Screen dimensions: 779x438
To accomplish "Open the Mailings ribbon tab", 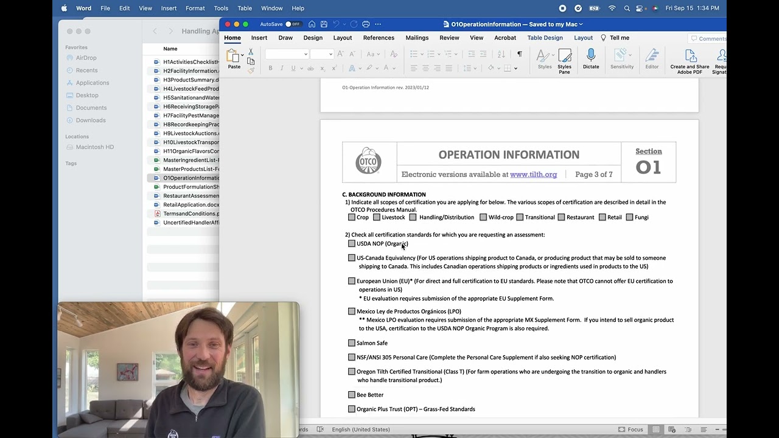I will click(417, 38).
